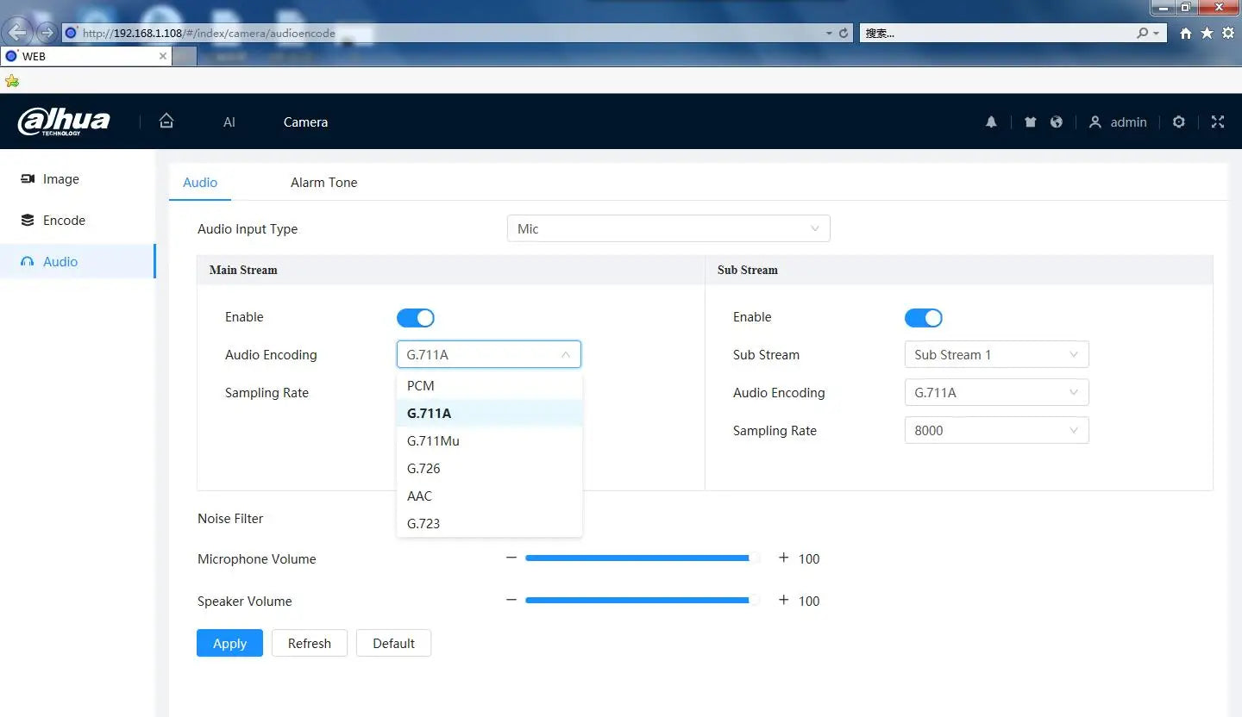Choose G.711Mu in the encoding list

click(433, 441)
